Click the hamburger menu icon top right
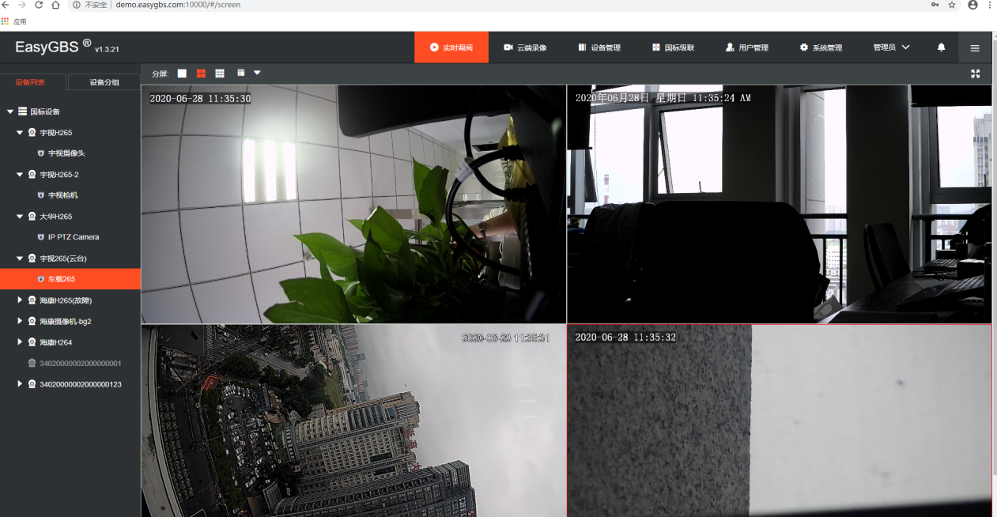 coord(975,47)
